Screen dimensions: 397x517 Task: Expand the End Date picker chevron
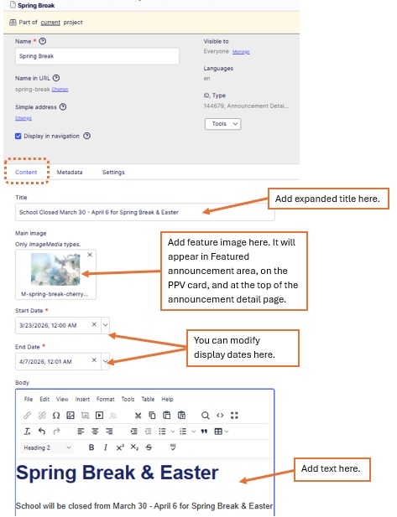pos(106,361)
